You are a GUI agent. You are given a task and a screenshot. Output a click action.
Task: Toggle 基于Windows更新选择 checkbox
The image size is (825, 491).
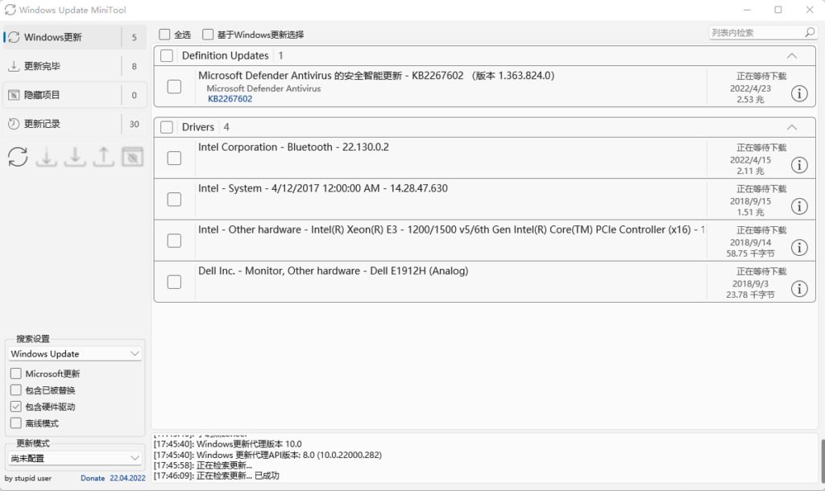[208, 35]
